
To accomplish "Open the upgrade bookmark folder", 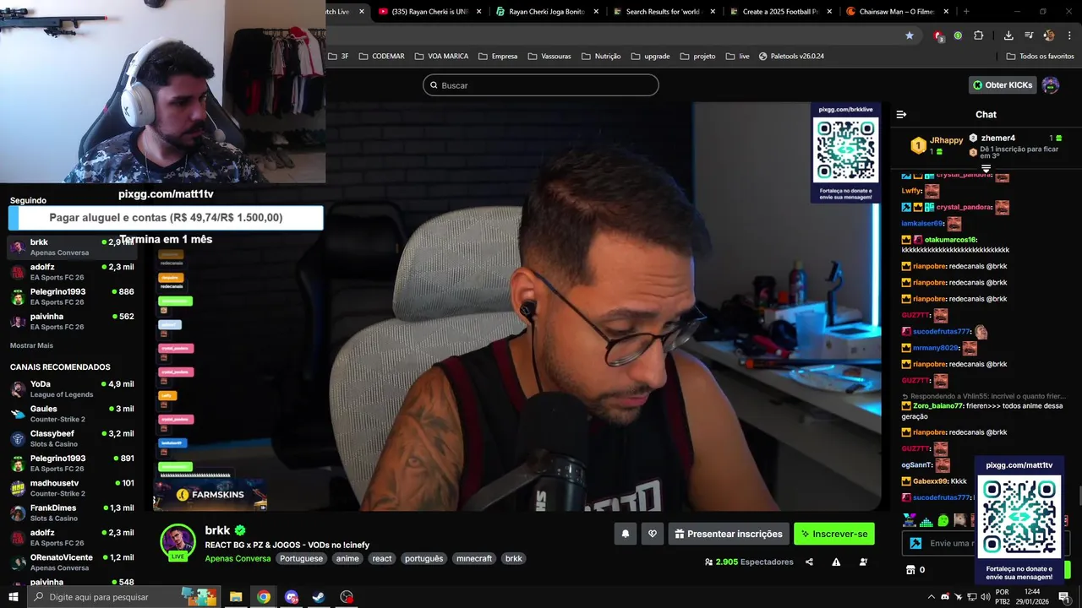I will [x=650, y=56].
